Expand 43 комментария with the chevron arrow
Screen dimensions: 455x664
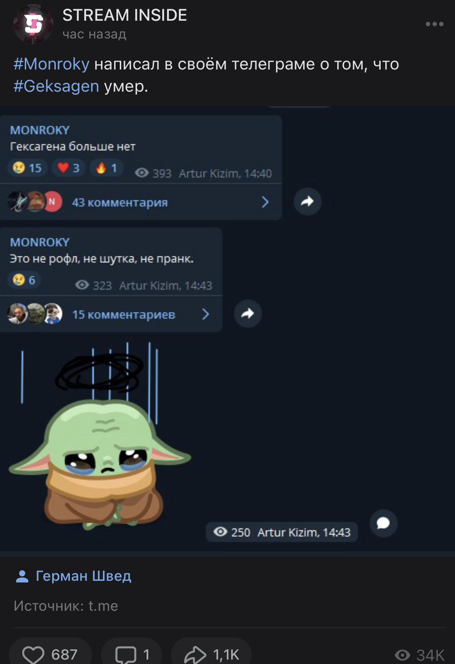[x=265, y=202]
